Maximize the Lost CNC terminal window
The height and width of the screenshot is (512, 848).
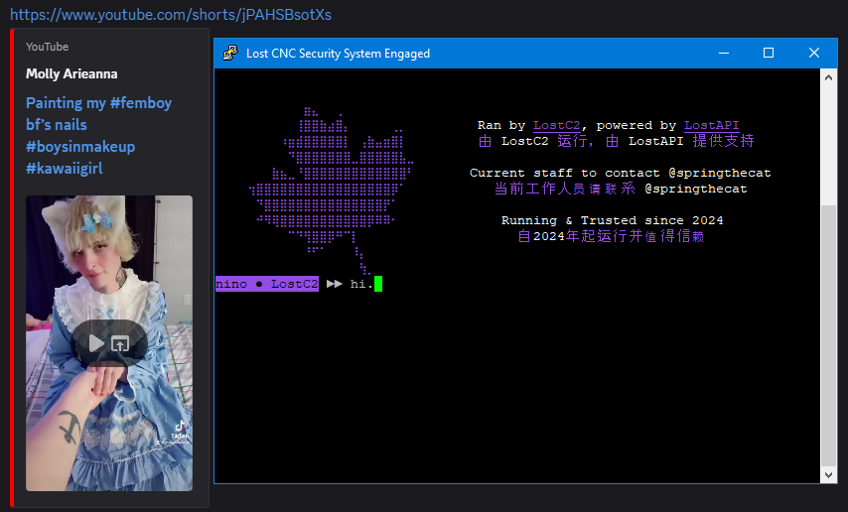pos(768,53)
